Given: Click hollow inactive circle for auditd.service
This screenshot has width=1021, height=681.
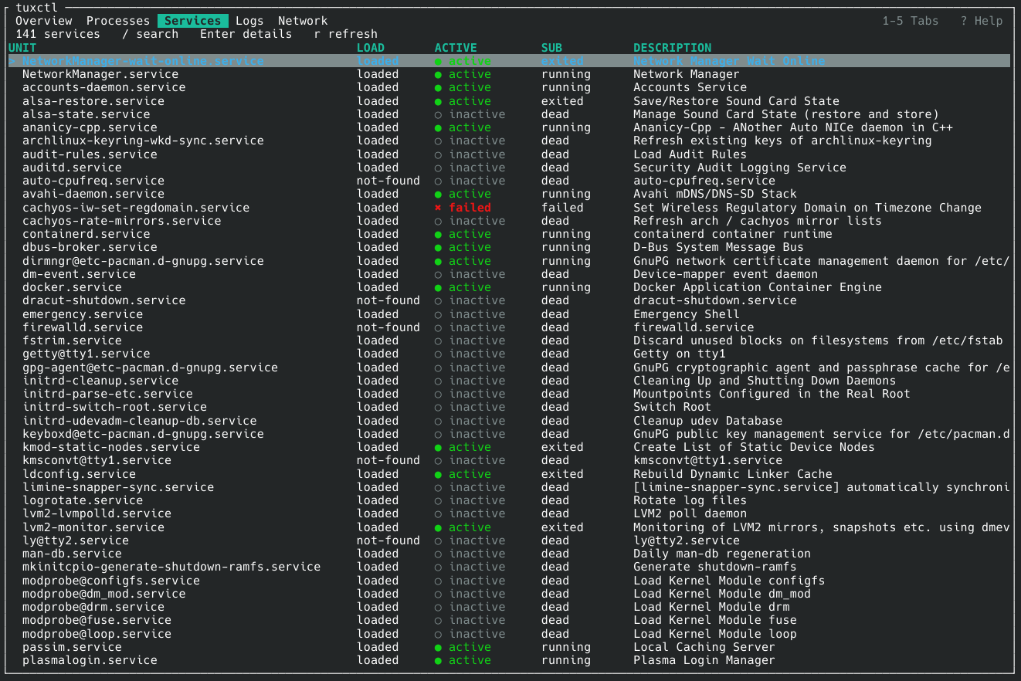Looking at the screenshot, I should pyautogui.click(x=438, y=168).
